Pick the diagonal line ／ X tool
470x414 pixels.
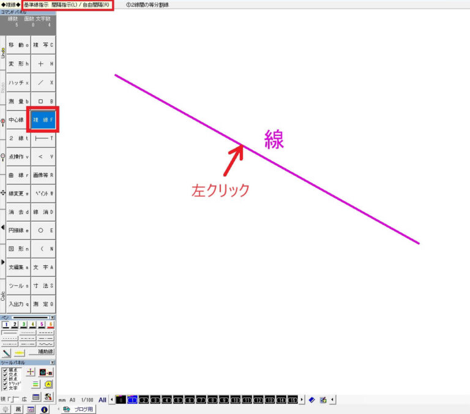point(43,82)
